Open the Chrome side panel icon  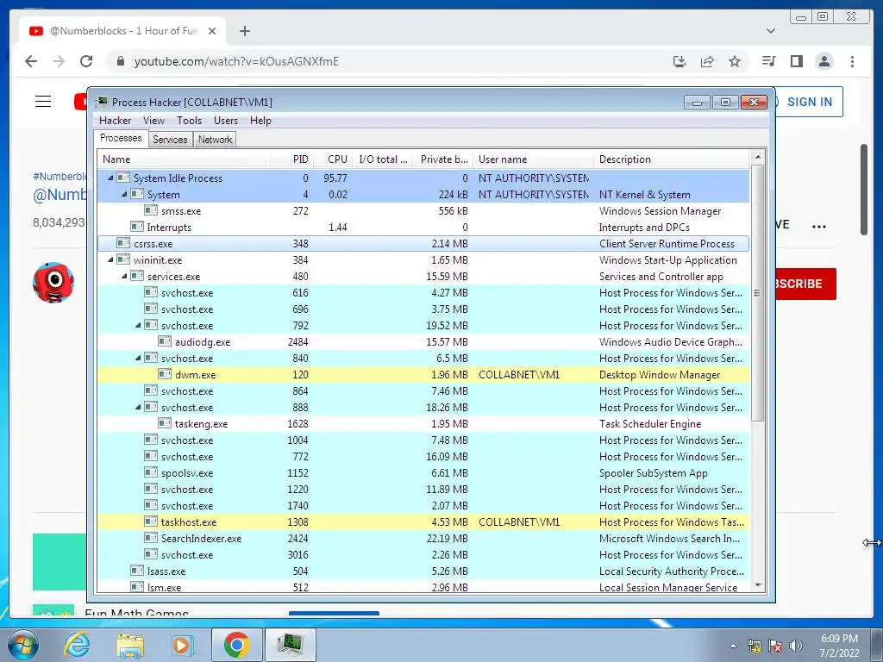pos(796,61)
